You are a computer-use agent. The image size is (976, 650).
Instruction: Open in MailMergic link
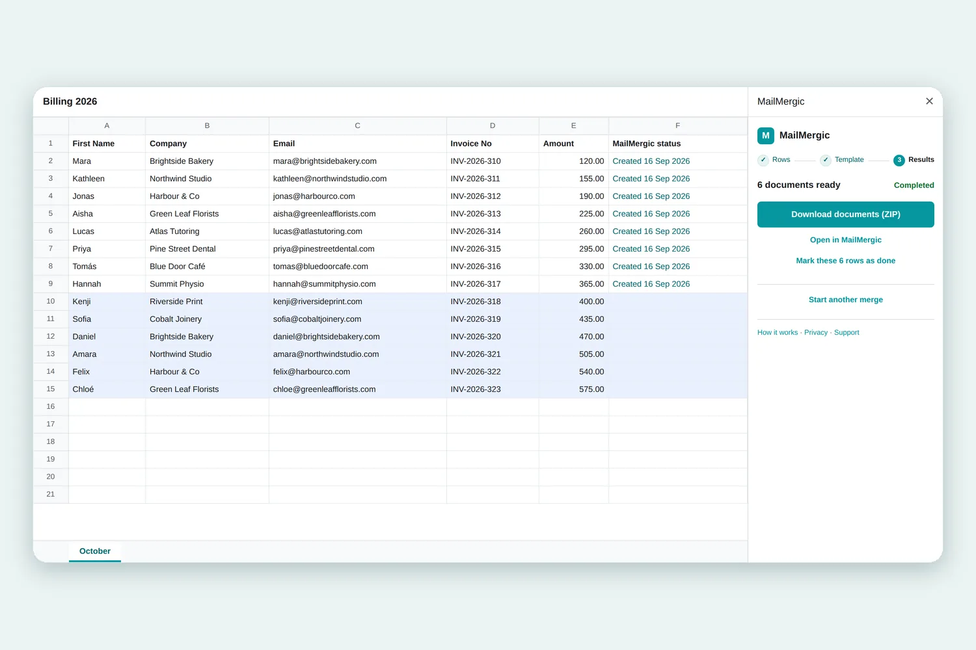(846, 240)
